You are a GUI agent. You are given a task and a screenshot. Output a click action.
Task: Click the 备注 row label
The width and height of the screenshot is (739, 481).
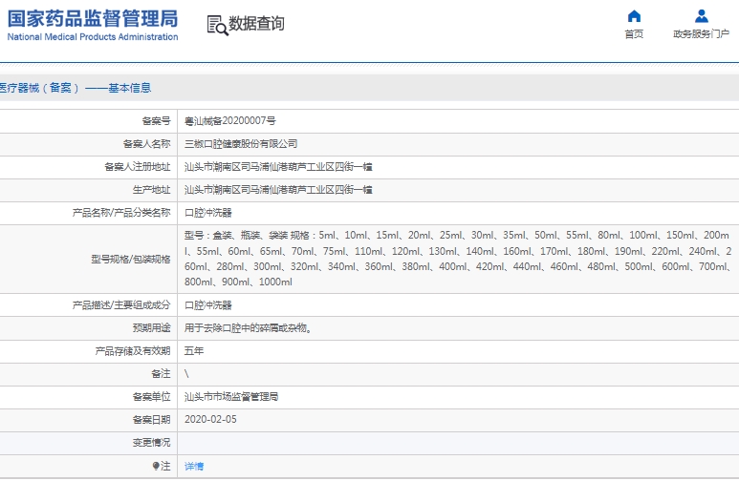[x=161, y=374]
